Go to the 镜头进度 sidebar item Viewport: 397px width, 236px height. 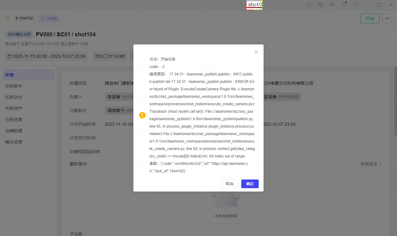(x=14, y=142)
